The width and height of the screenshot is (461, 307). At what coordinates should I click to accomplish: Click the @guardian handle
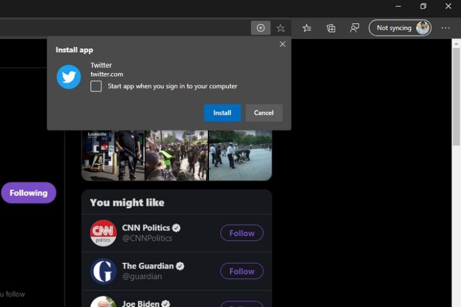[x=142, y=277]
